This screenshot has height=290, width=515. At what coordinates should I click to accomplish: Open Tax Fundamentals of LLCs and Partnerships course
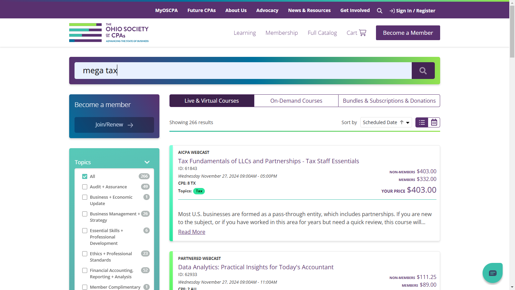(x=268, y=161)
